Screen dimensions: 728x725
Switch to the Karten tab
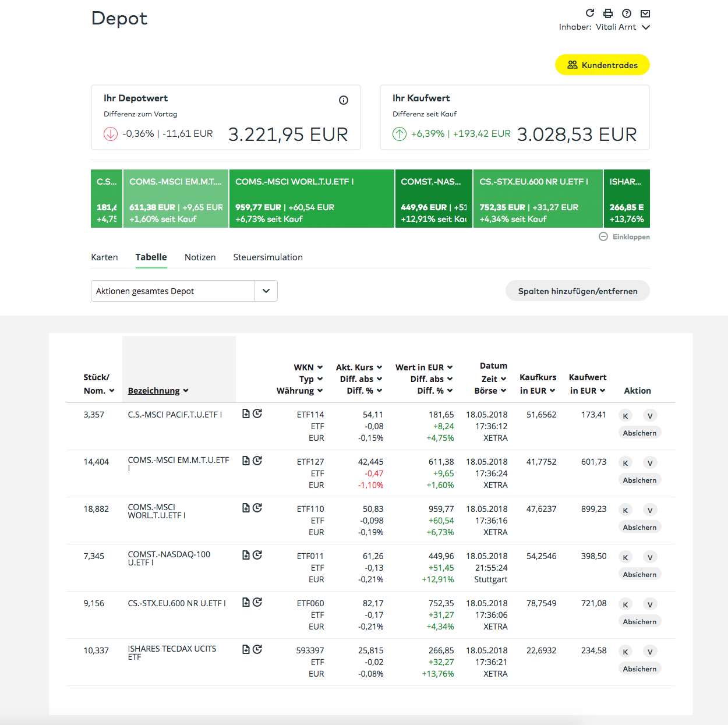click(104, 257)
